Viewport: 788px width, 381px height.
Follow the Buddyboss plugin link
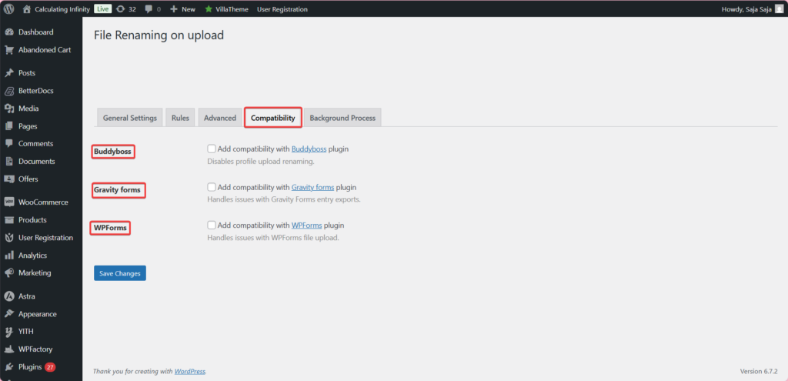pyautogui.click(x=309, y=149)
